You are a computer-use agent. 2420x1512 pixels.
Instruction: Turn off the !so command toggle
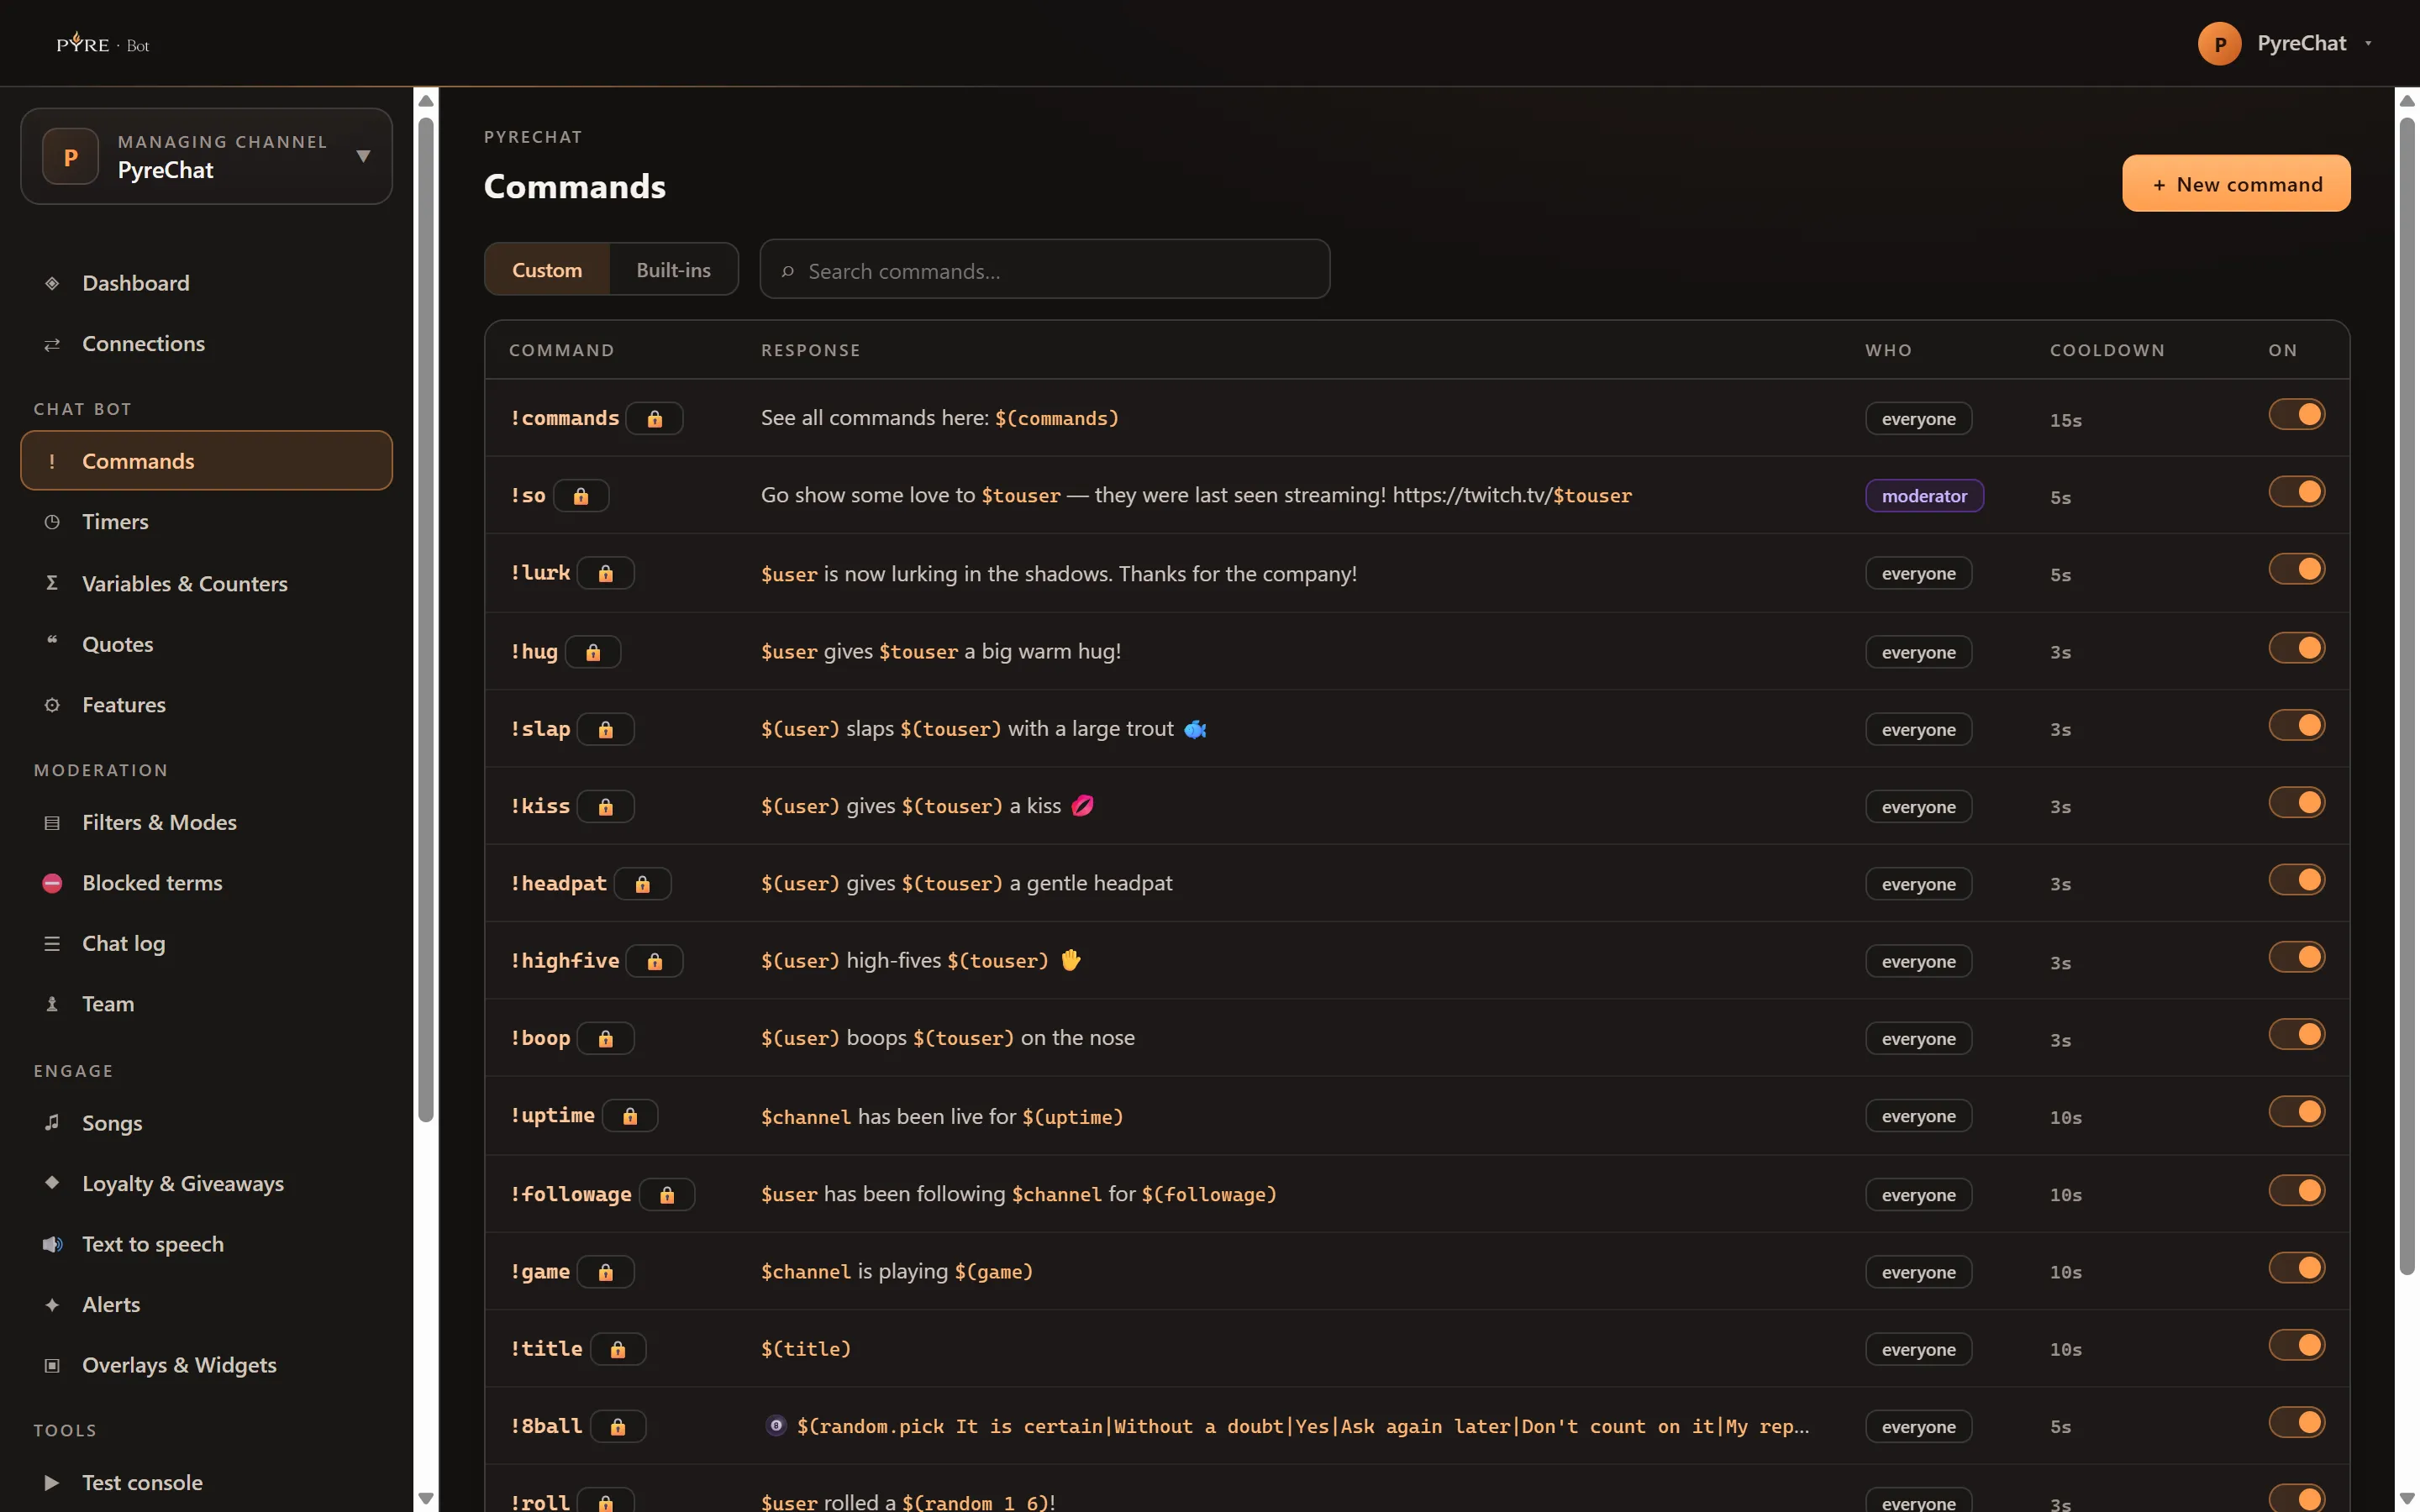tap(2296, 492)
